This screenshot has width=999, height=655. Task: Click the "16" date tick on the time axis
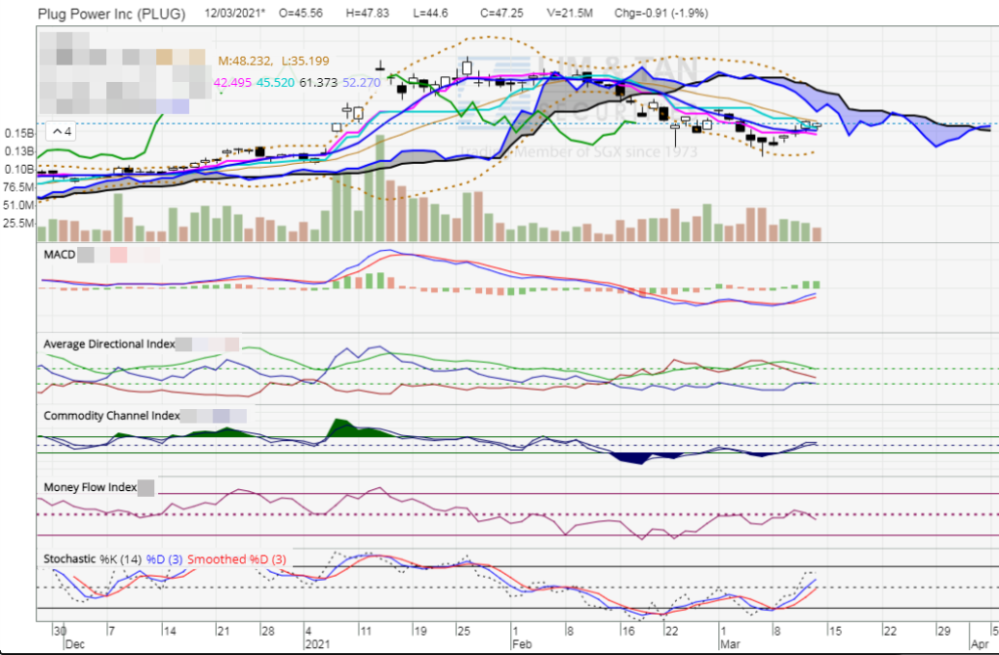(628, 632)
